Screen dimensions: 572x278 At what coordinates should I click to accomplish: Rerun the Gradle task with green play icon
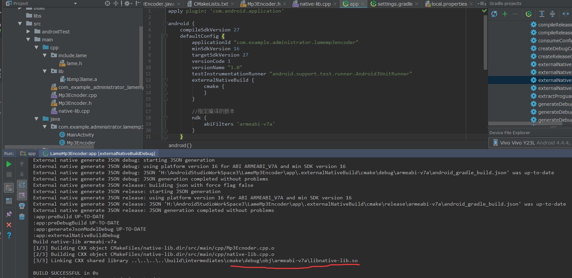[9, 164]
